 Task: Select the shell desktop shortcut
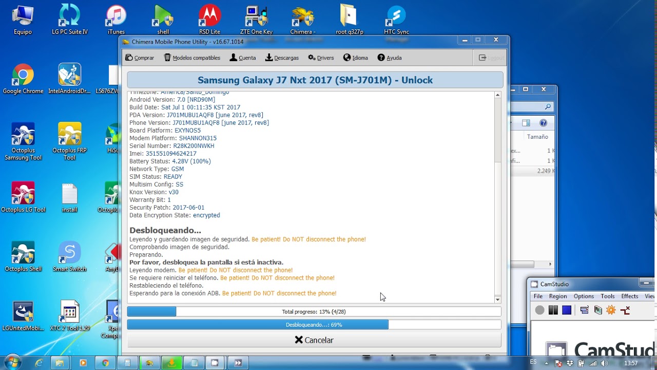pos(163,20)
